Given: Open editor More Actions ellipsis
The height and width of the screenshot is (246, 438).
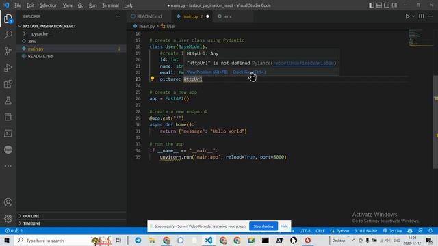Looking at the screenshot, I should pyautogui.click(x=430, y=16).
